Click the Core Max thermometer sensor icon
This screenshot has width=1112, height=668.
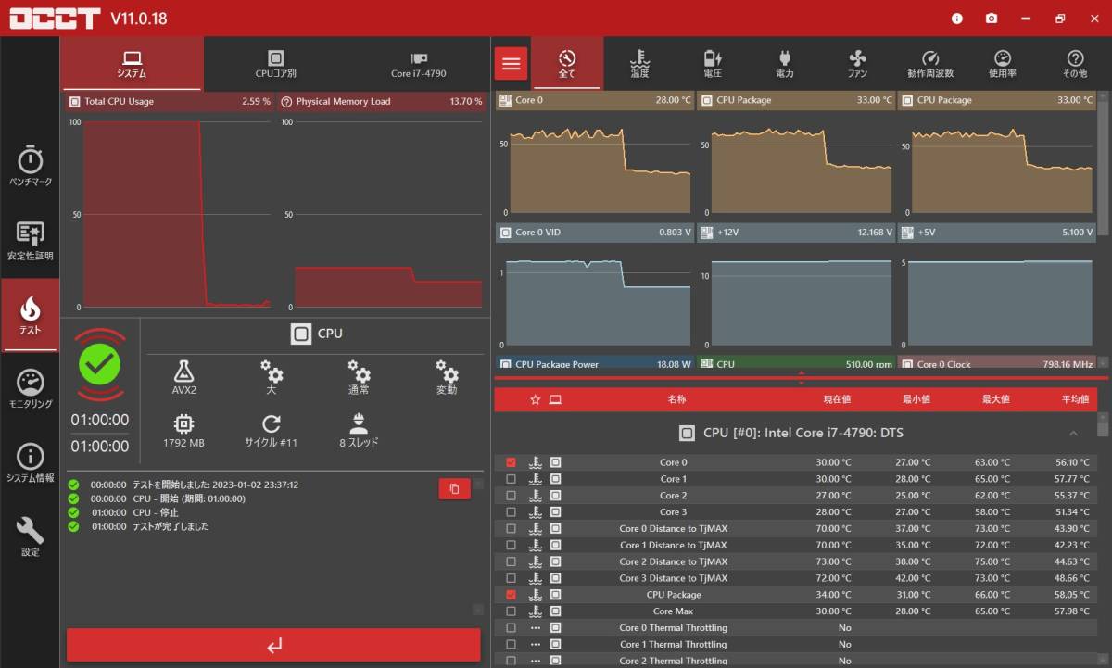click(535, 611)
